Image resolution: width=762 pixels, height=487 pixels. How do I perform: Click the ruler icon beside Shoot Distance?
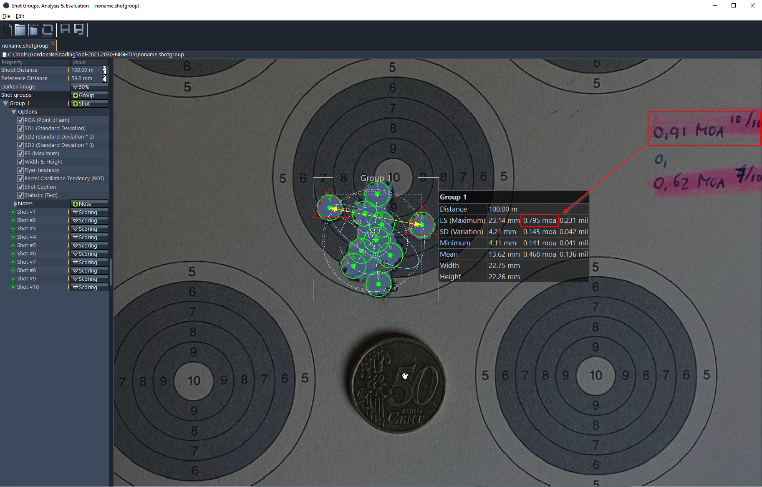coord(105,70)
